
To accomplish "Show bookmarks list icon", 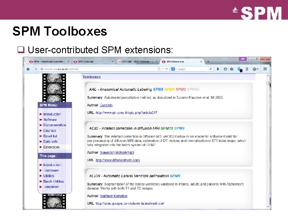I will 232,69.
